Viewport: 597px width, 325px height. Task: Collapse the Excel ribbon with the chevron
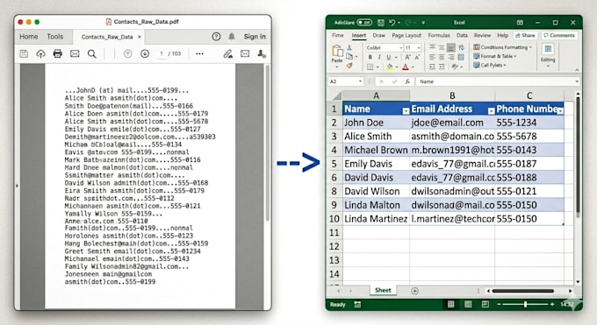pos(577,70)
